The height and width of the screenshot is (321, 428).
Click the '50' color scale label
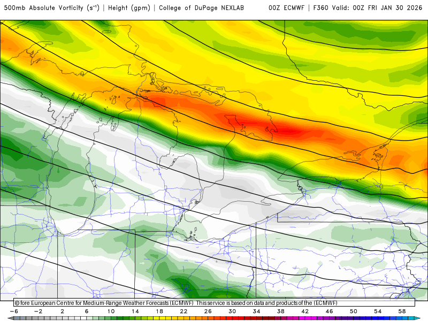click(354, 311)
